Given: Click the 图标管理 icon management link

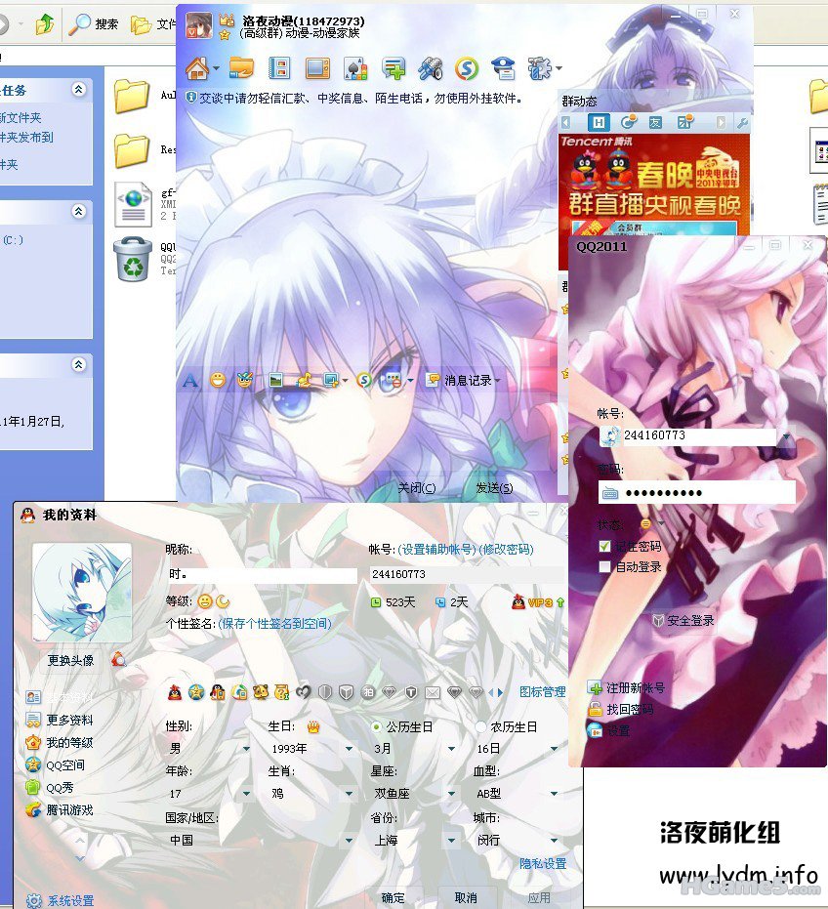Looking at the screenshot, I should [x=543, y=691].
